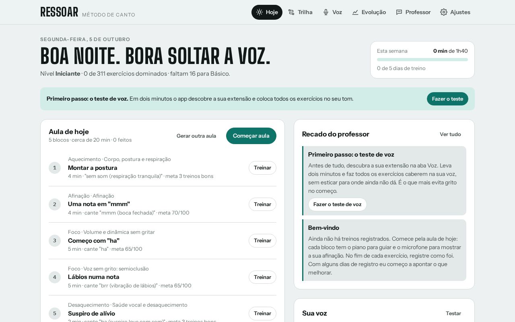Click the route icon beside Trilha
Screen dimensions: 515x322
pos(291,12)
